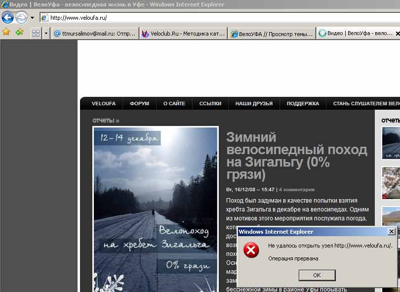Screen dimensions: 400x292
Task: Click the отчеты » section link
Action: [x=106, y=121]
